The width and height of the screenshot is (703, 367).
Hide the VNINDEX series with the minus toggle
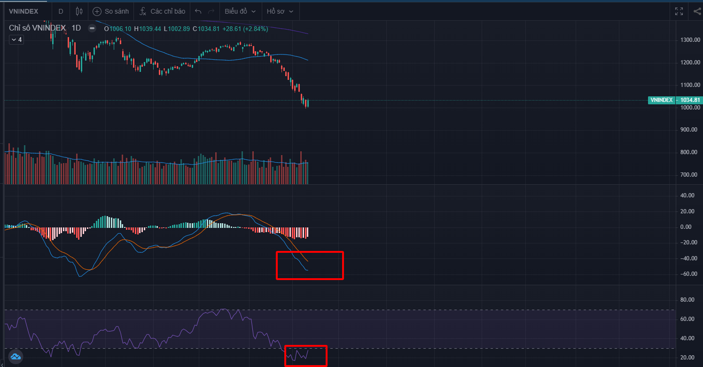coord(93,28)
